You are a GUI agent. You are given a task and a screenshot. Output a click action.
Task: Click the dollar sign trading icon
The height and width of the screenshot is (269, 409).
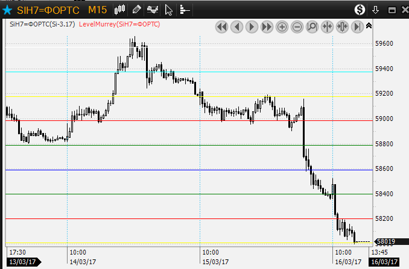tap(360, 10)
